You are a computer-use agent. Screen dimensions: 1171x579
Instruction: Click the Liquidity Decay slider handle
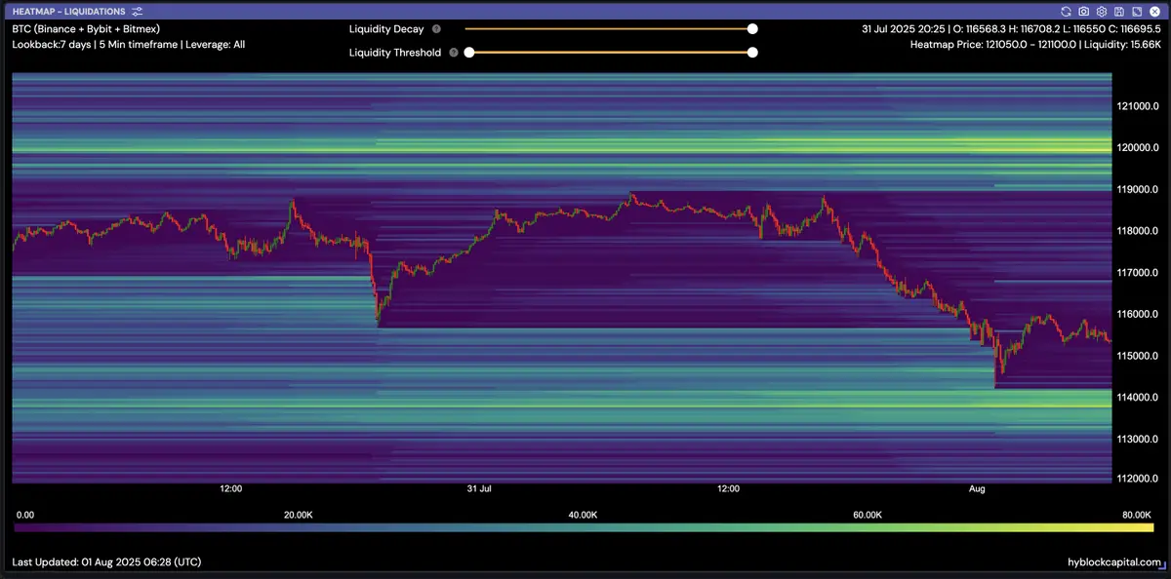pyautogui.click(x=752, y=29)
